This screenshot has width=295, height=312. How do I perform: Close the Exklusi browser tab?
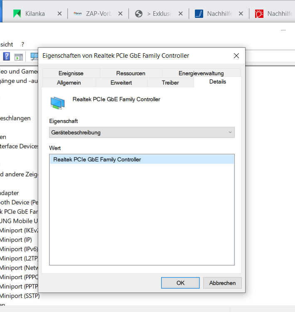coord(181,14)
